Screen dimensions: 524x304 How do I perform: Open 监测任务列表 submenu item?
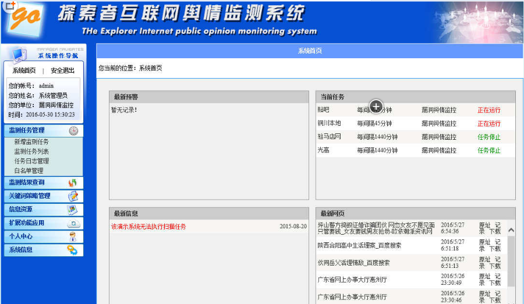[31, 151]
